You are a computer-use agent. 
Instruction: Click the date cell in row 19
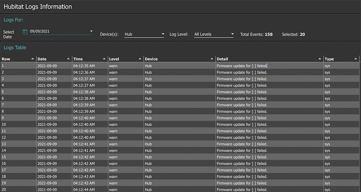click(x=54, y=183)
